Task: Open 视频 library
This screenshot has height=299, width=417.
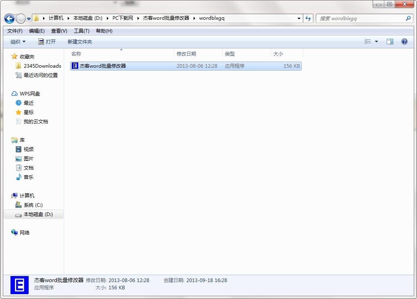Action: coord(29,149)
